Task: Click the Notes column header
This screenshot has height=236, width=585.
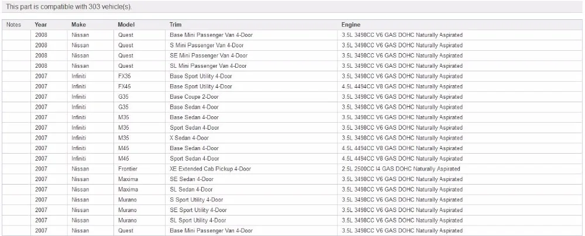Action: (x=14, y=25)
